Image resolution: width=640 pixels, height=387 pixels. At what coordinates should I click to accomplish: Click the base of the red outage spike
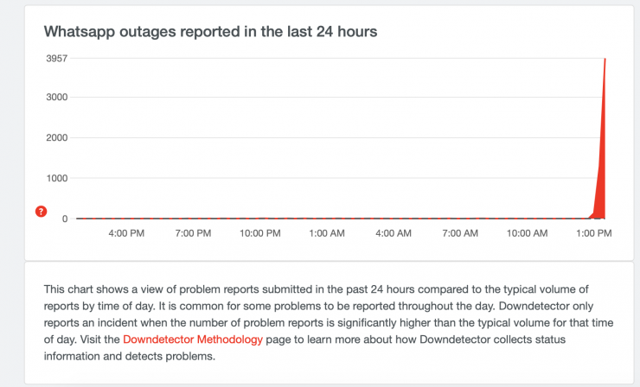tap(600, 215)
